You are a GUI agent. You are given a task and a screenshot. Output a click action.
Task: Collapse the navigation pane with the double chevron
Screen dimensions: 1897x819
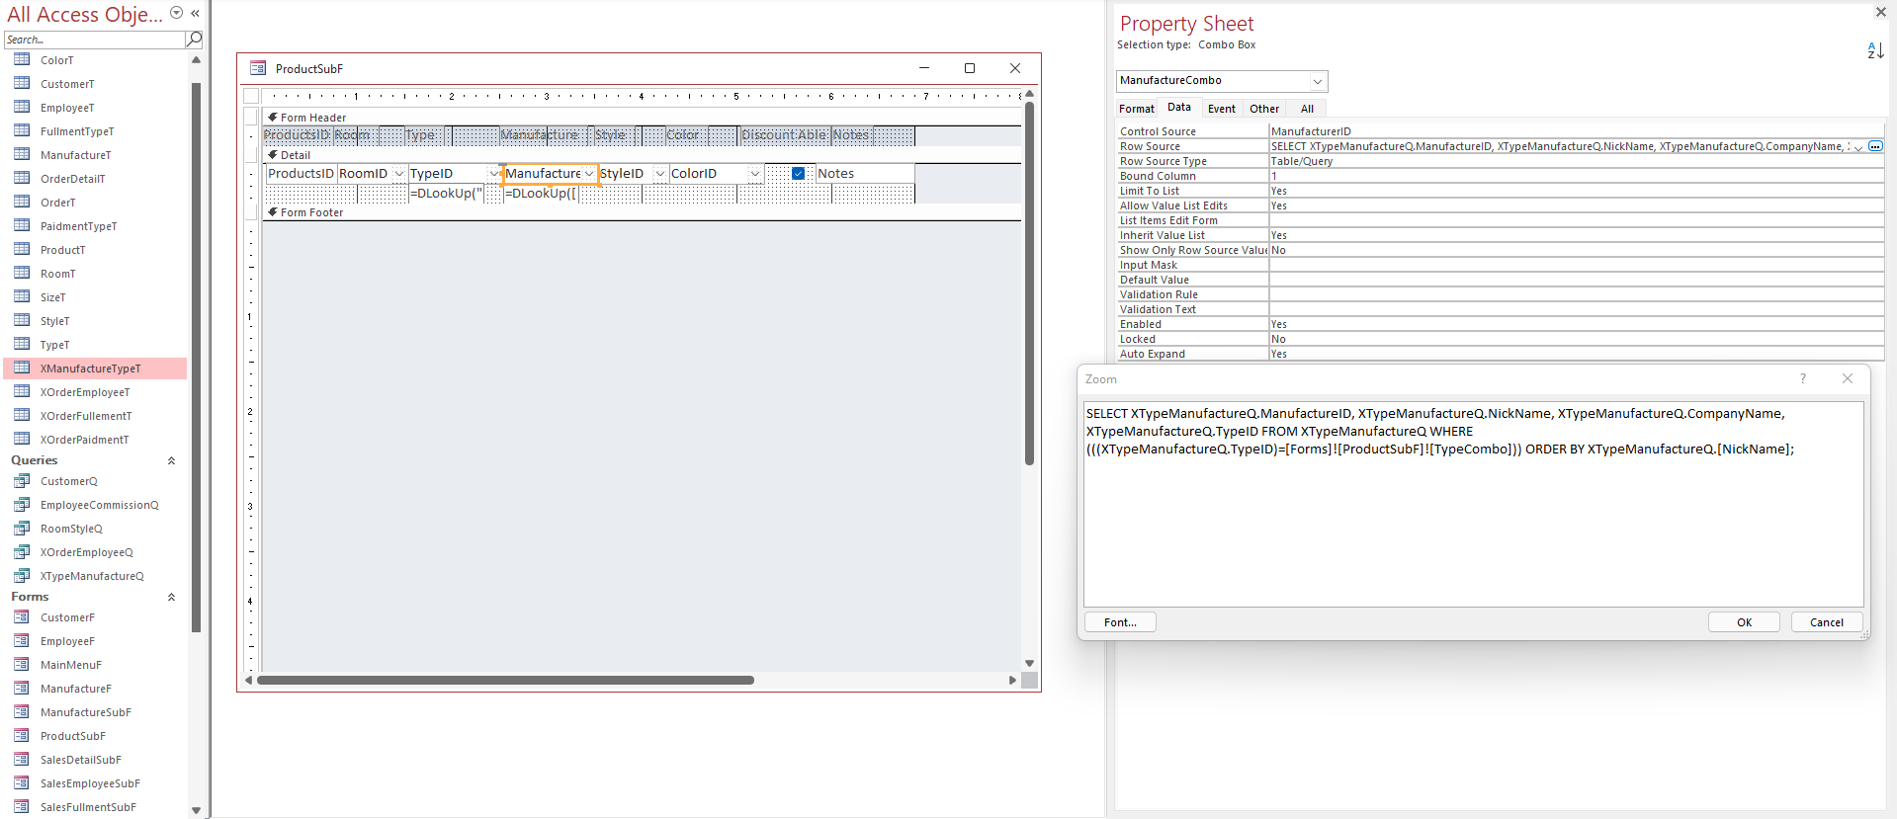coord(196,13)
